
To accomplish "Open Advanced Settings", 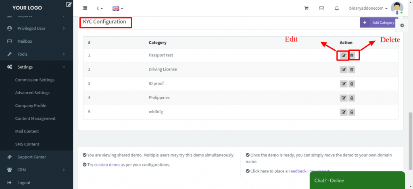I will click(x=32, y=93).
